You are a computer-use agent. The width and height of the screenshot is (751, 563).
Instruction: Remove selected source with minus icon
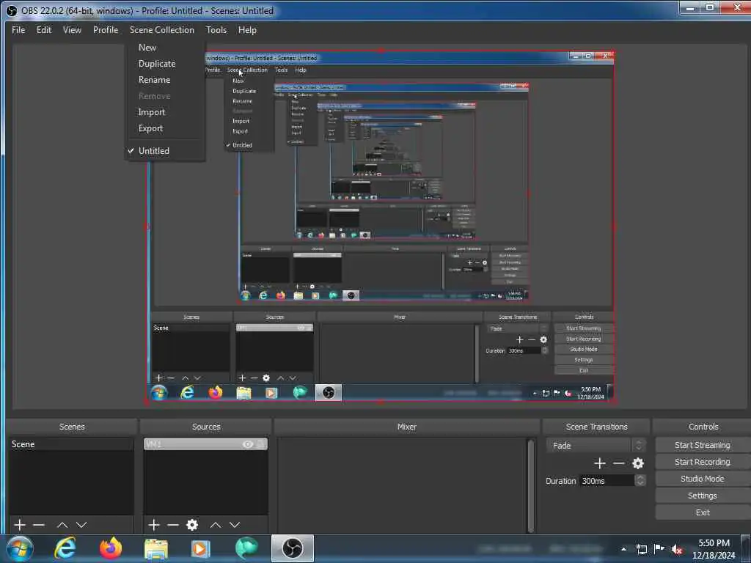[x=173, y=525]
